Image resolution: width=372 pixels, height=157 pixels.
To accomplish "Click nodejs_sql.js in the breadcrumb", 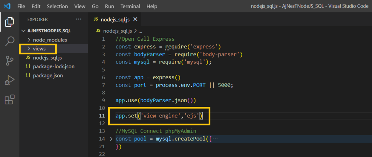I will [x=118, y=31].
